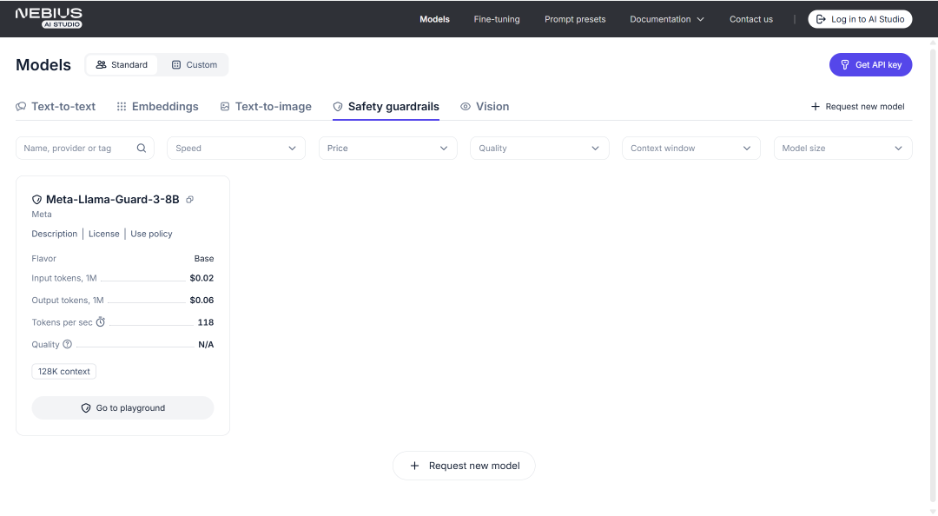Screen dimensions: 938x516
Task: Click the Get API key button
Action: [x=870, y=64]
